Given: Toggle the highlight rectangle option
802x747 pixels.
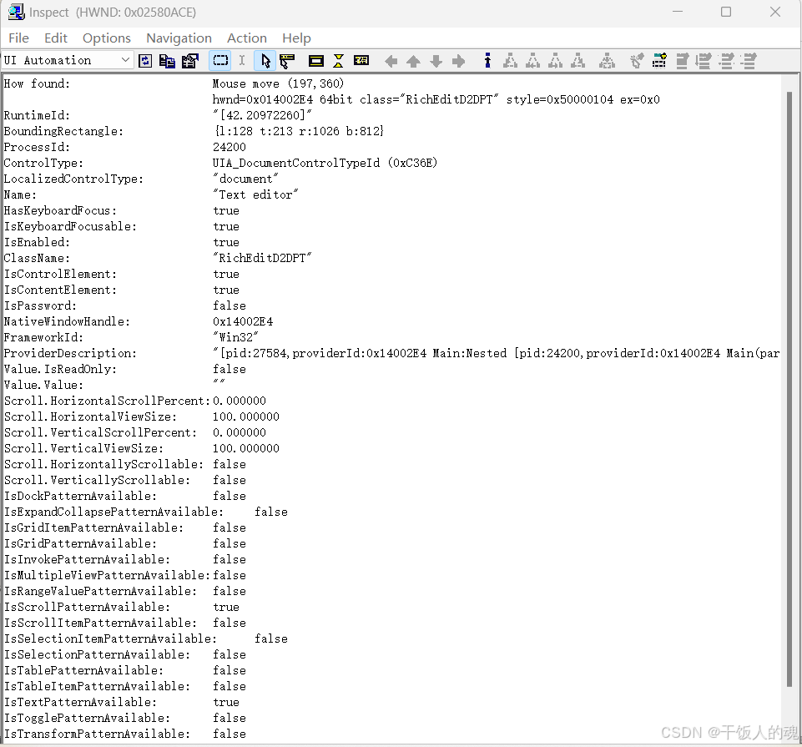Looking at the screenshot, I should [219, 60].
